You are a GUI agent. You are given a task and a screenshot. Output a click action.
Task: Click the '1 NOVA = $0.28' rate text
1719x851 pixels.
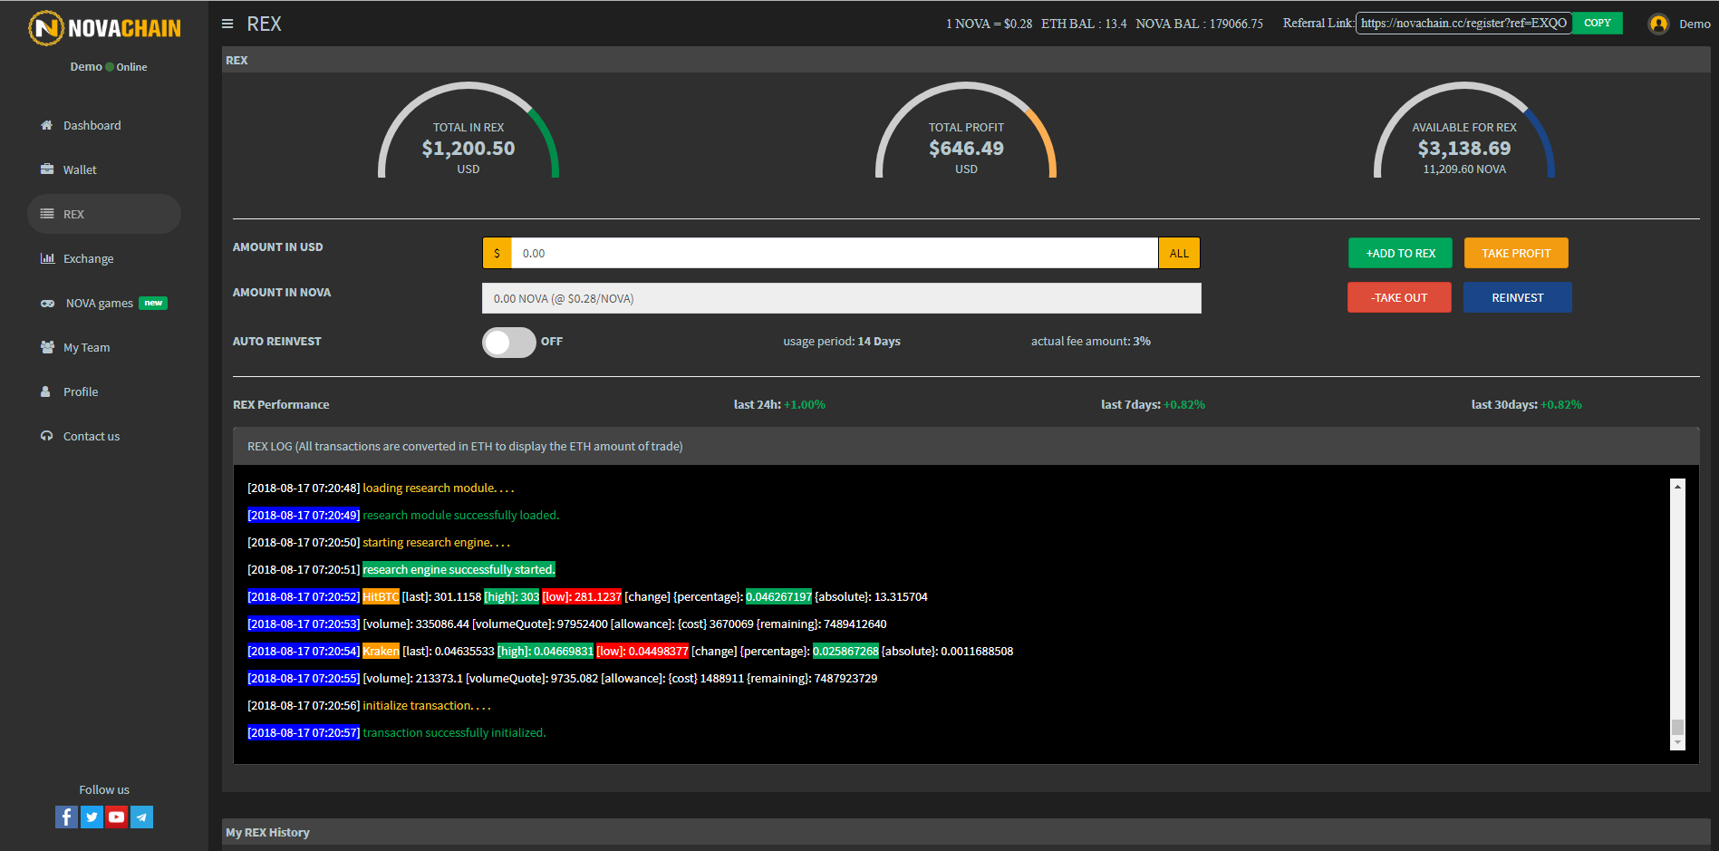pyautogui.click(x=989, y=24)
